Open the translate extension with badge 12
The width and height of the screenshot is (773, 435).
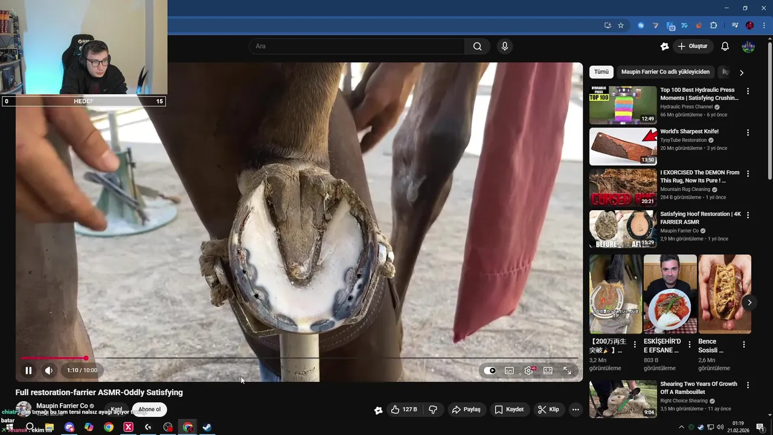click(x=670, y=25)
